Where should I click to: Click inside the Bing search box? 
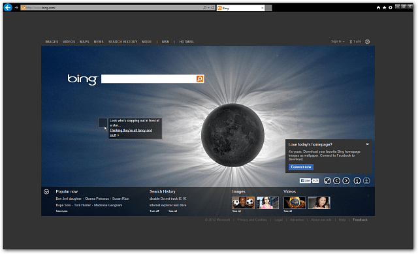tap(148, 79)
